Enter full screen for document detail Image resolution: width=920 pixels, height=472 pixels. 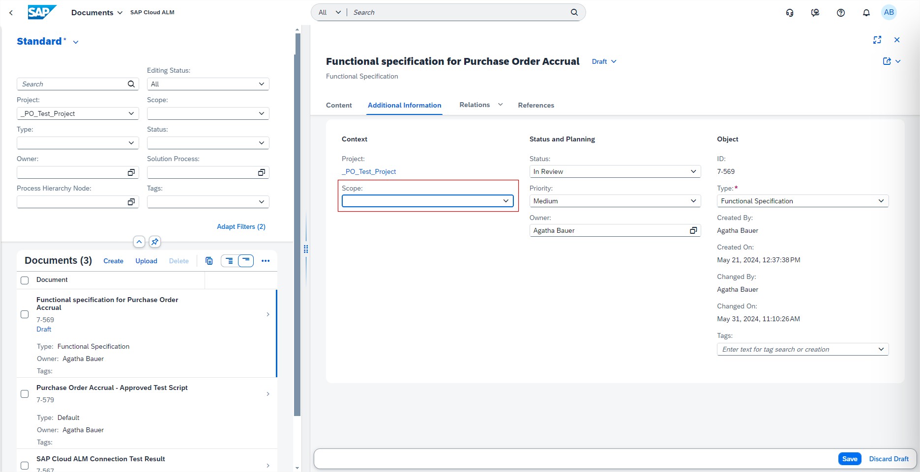[877, 40]
